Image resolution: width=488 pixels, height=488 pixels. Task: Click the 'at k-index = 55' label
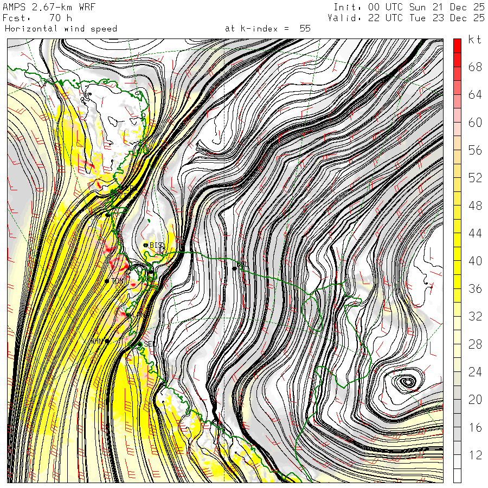coord(268,29)
